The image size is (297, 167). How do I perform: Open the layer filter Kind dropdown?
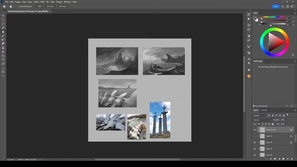(260, 116)
